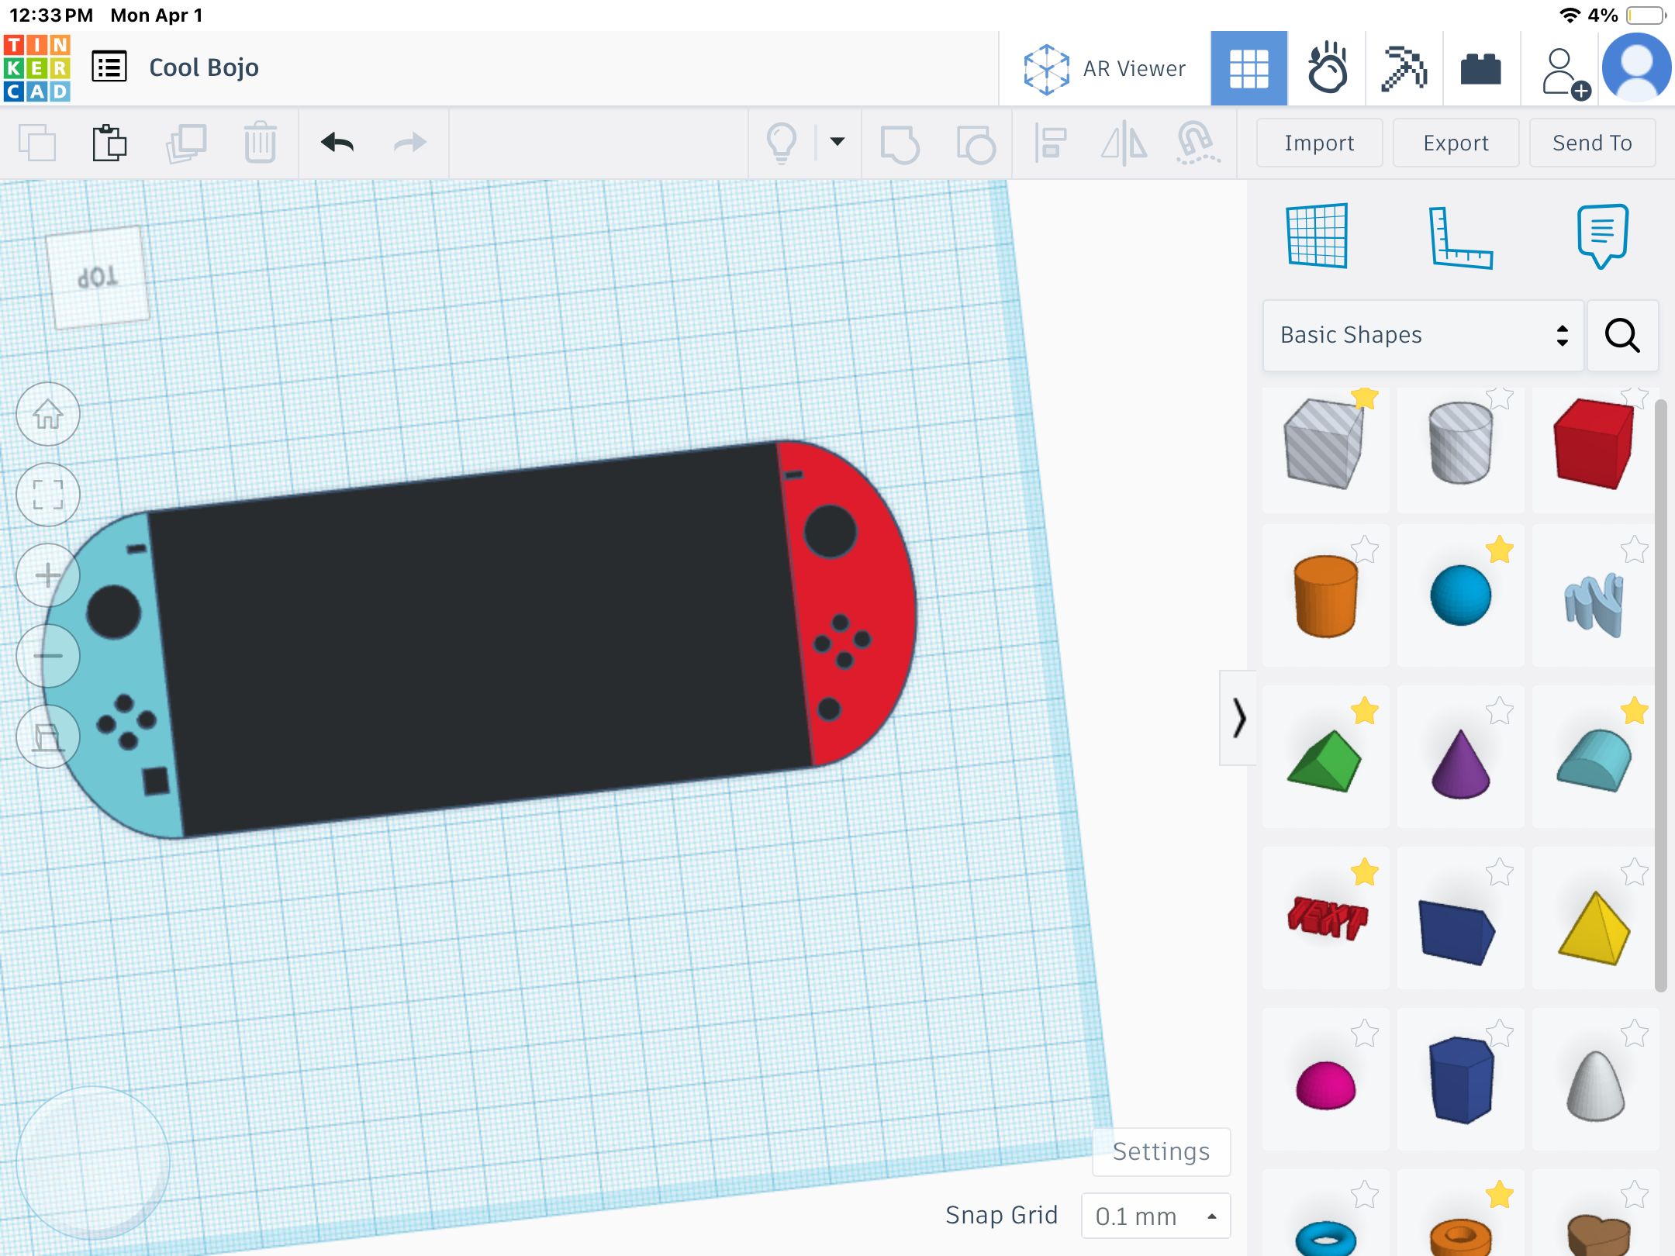This screenshot has height=1256, width=1675.
Task: Open the designs list icon
Action: click(109, 67)
